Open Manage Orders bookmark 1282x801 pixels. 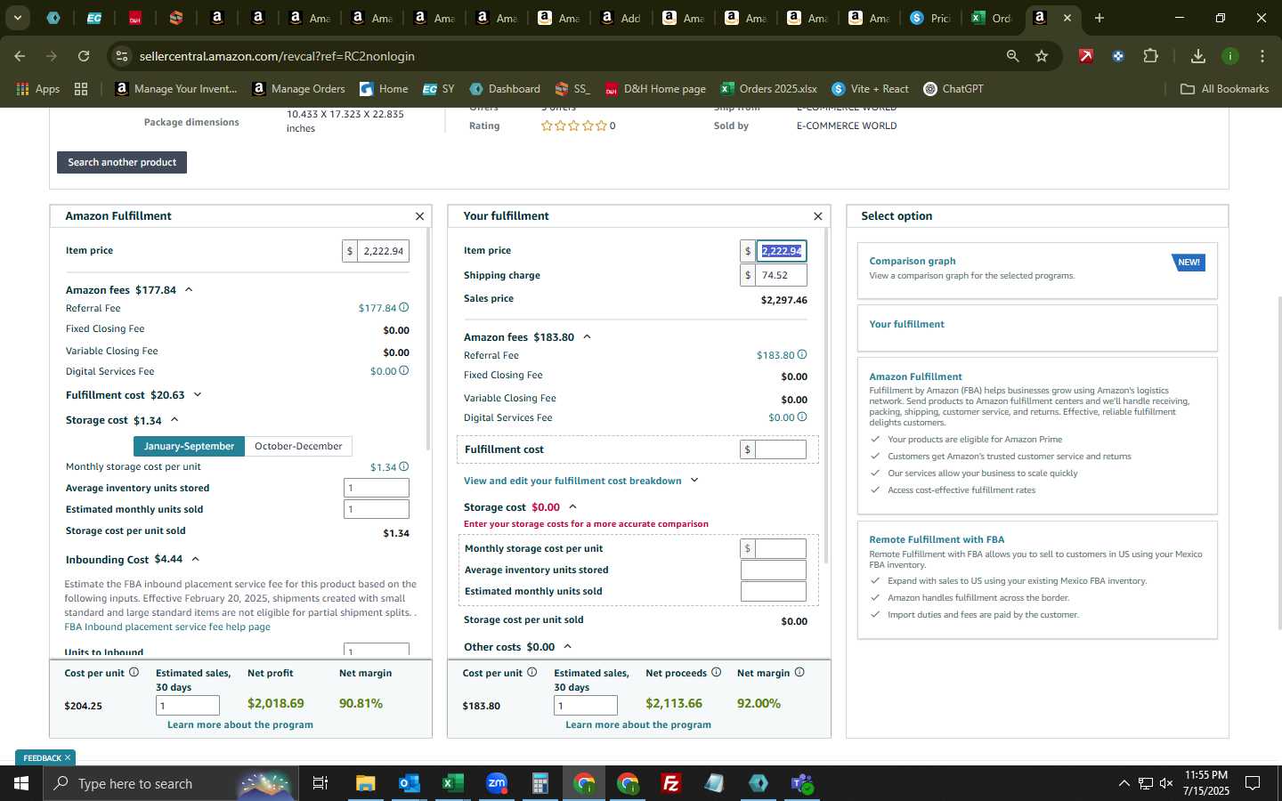(298, 89)
